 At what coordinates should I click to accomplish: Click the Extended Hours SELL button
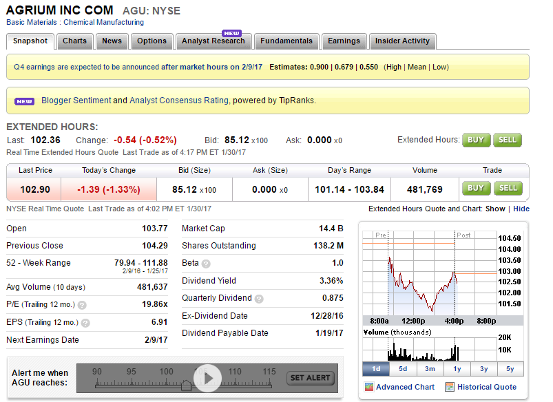click(x=508, y=140)
